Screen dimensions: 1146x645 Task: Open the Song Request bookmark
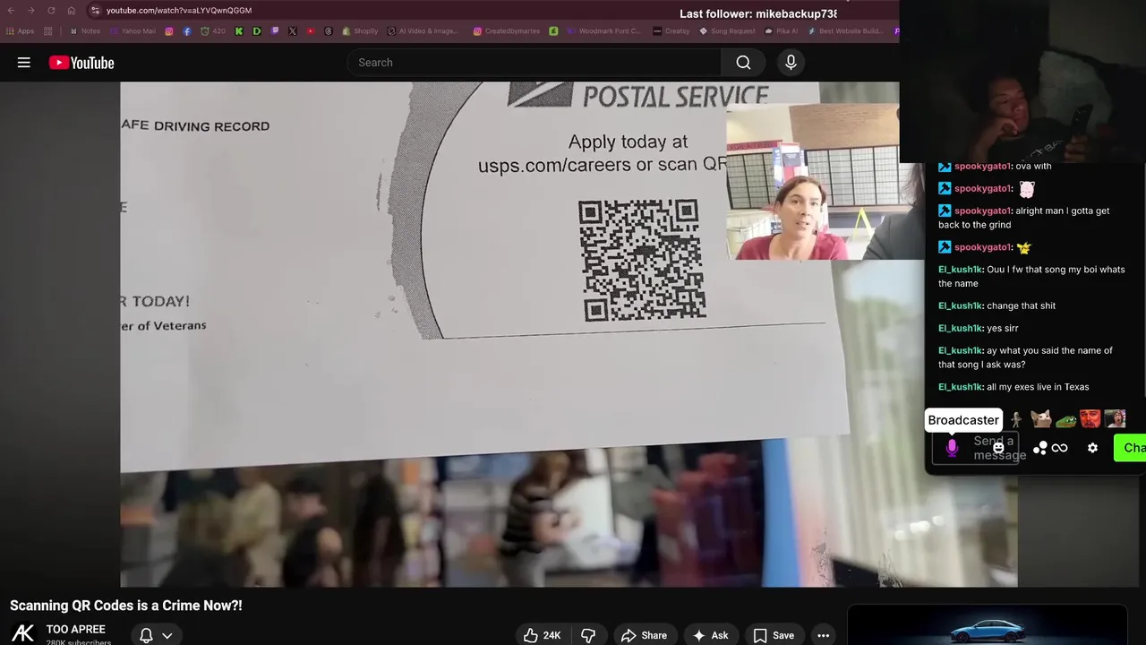click(727, 31)
